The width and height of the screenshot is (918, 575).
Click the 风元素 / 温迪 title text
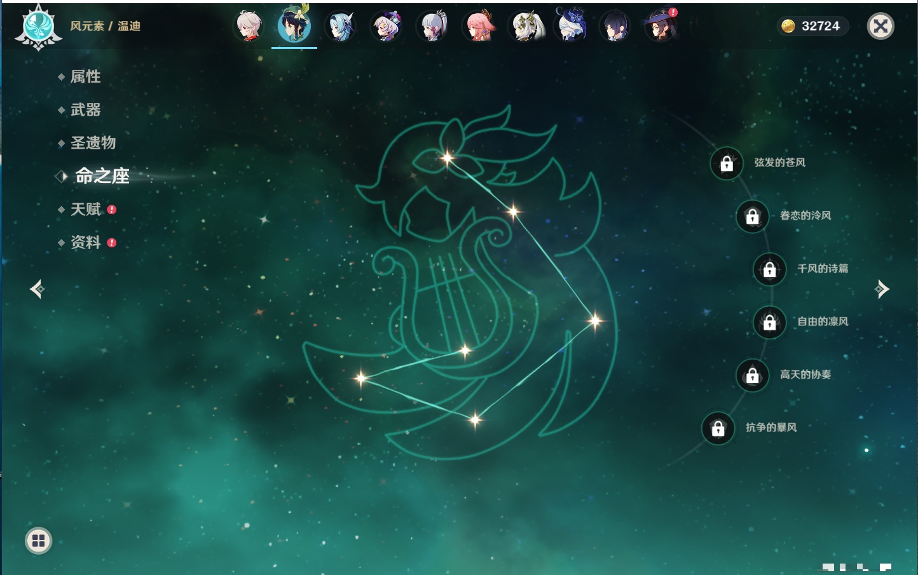point(106,26)
